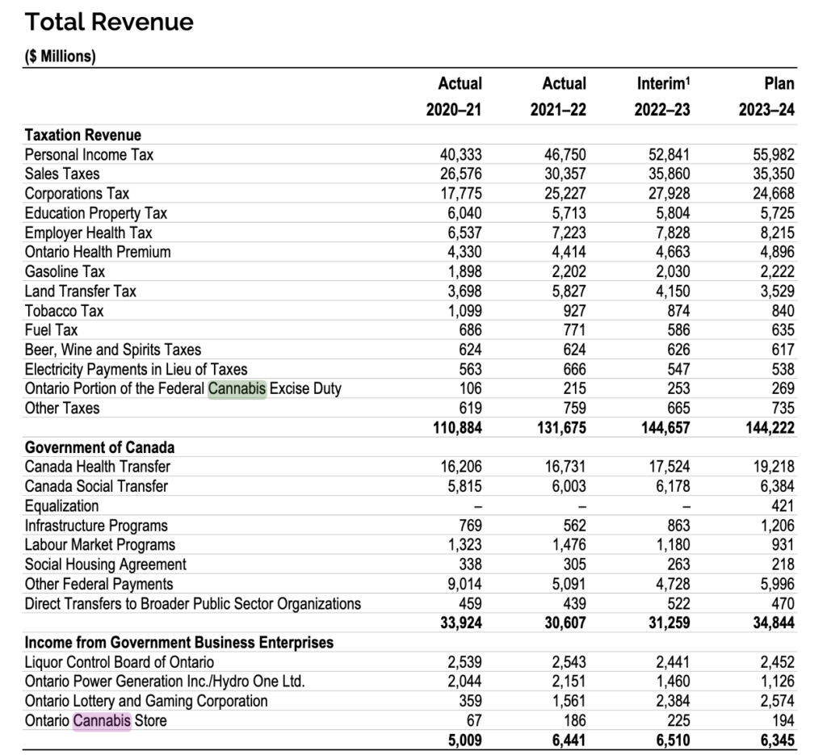Image resolution: width=827 pixels, height=755 pixels.
Task: Click Ontario Cannabis Store value 225
Action: click(678, 720)
